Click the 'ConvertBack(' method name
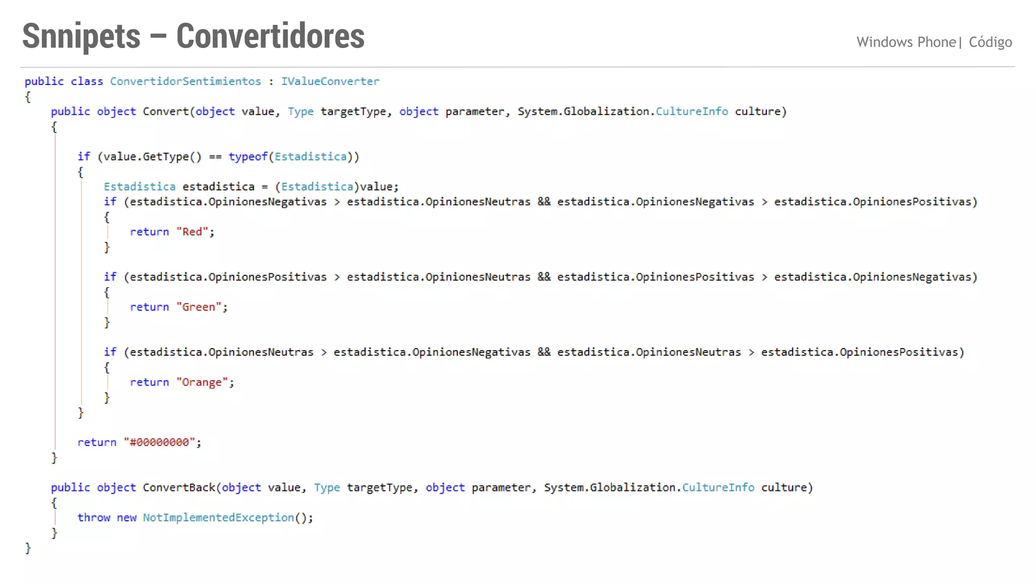Screen dimensions: 1036x583 (182, 487)
